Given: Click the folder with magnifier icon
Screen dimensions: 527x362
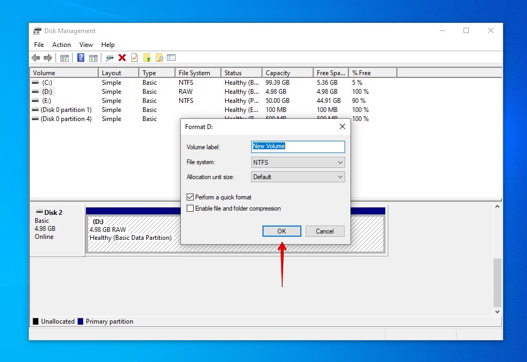Looking at the screenshot, I should tap(159, 58).
